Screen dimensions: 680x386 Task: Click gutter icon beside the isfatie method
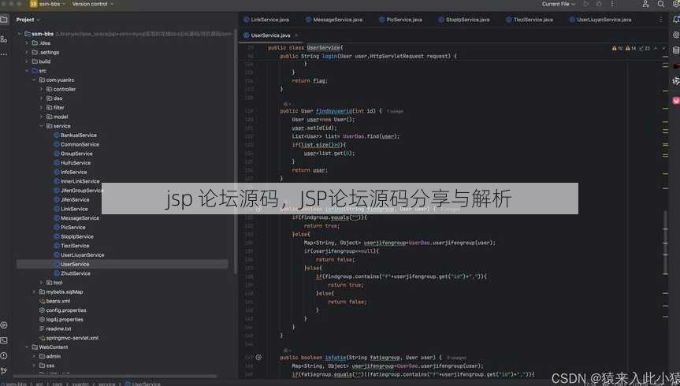(x=258, y=358)
